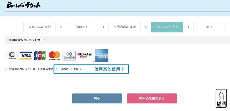The height and width of the screenshot is (111, 230).
Task: Click the arrow after 情報入力
Action: [x=103, y=27]
